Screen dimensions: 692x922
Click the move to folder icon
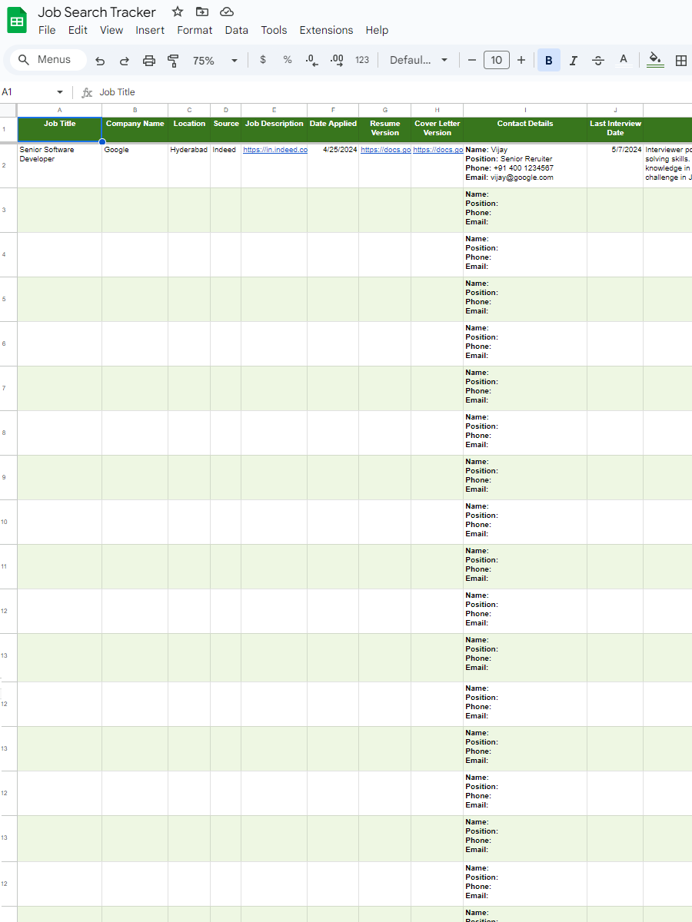[202, 12]
